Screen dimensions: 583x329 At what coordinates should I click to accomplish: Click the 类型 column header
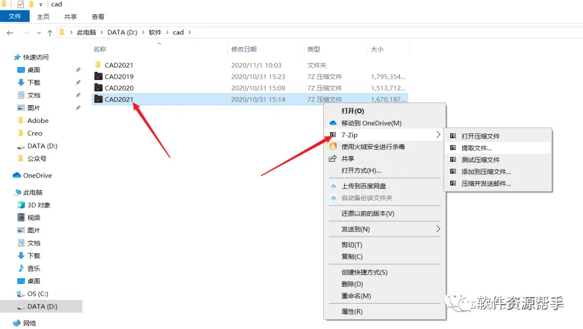314,49
